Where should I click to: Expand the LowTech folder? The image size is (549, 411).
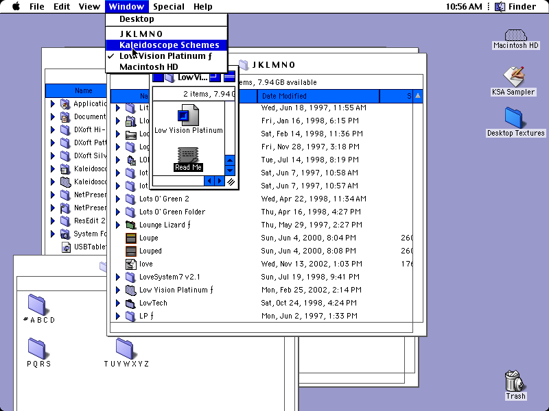(x=118, y=303)
